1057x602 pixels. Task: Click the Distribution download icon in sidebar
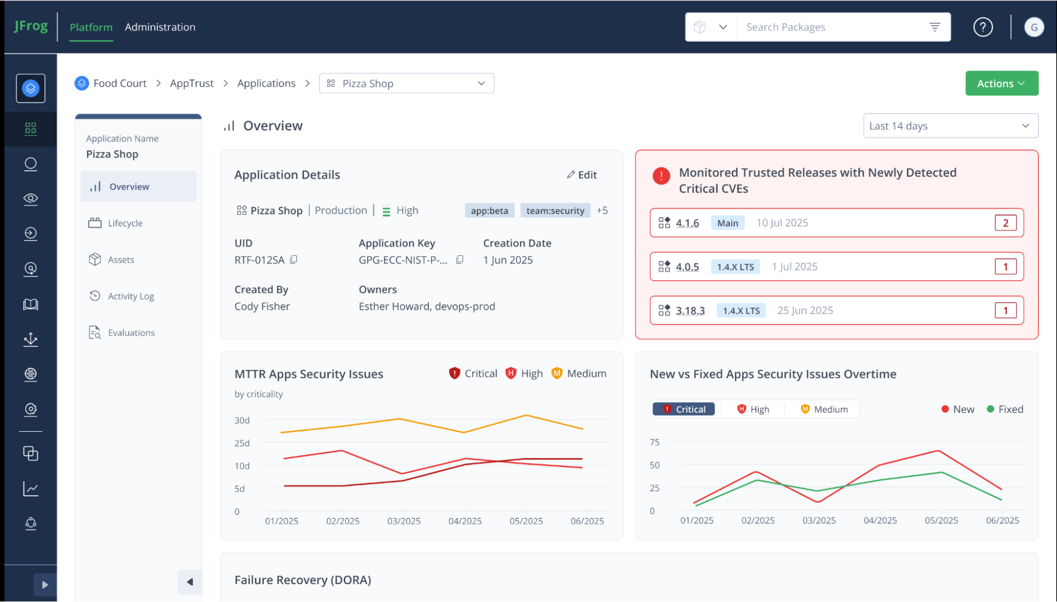pos(31,339)
